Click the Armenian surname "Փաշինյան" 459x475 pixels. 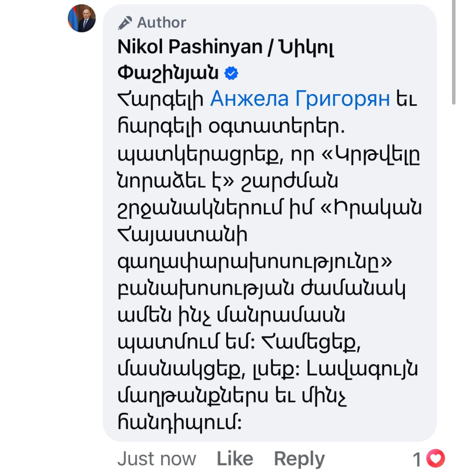click(168, 74)
